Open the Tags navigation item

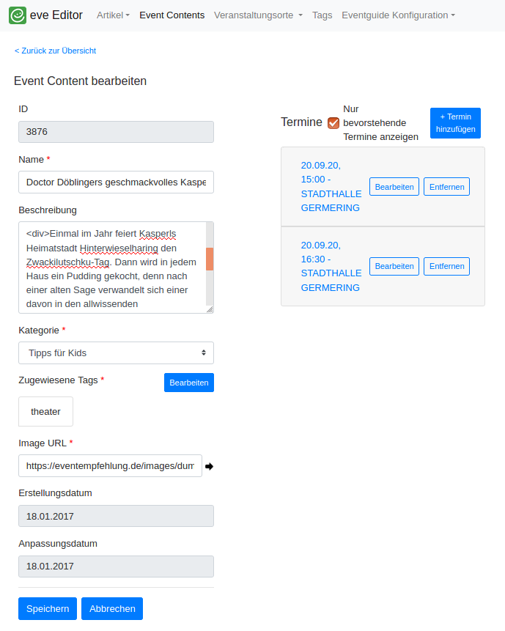322,15
